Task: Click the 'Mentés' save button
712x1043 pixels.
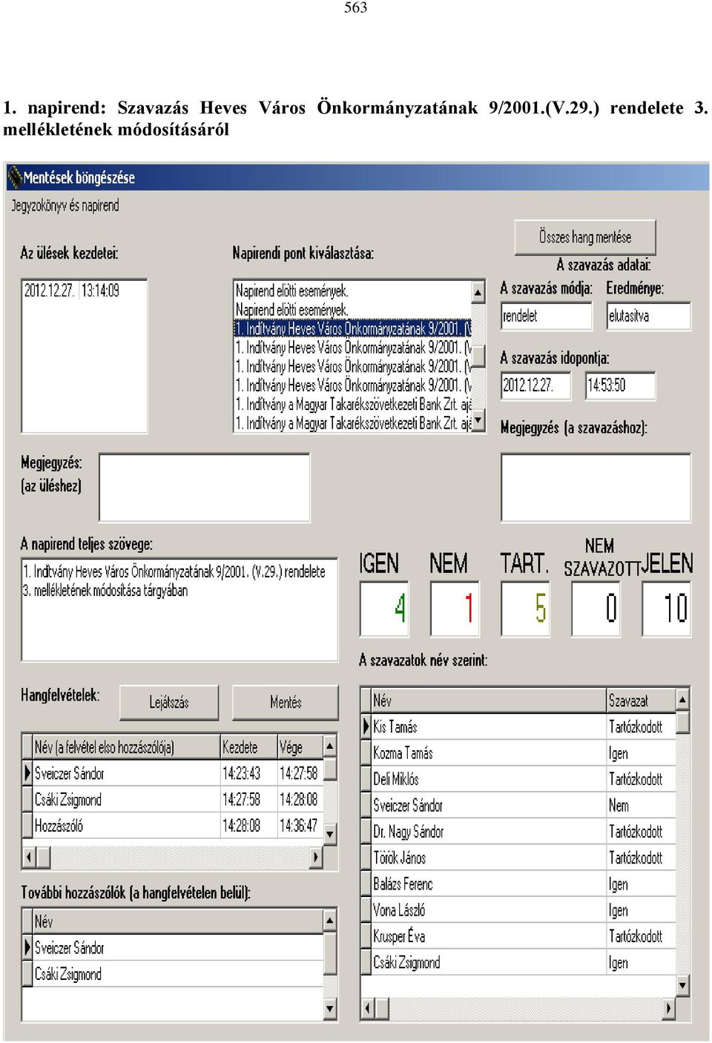Action: pyautogui.click(x=286, y=702)
